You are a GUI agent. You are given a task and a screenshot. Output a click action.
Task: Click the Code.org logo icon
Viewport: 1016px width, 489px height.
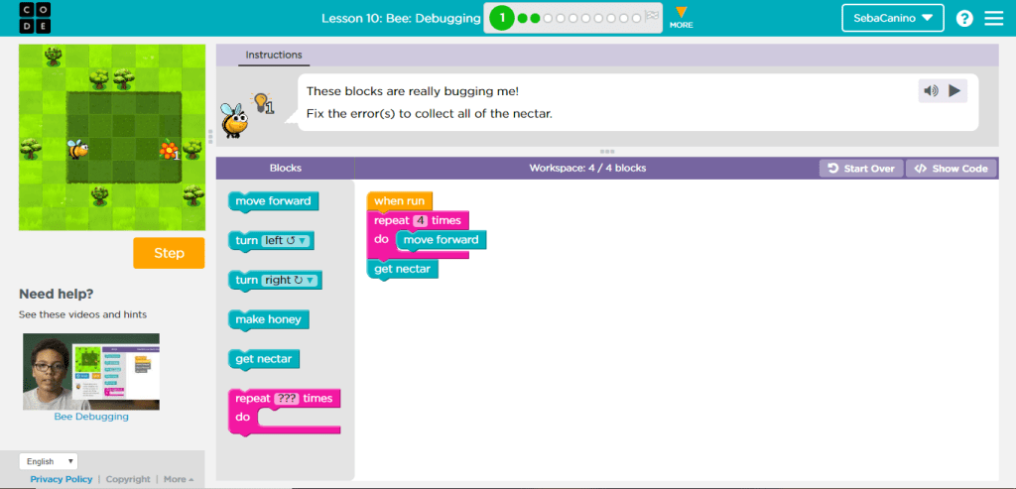21,18
